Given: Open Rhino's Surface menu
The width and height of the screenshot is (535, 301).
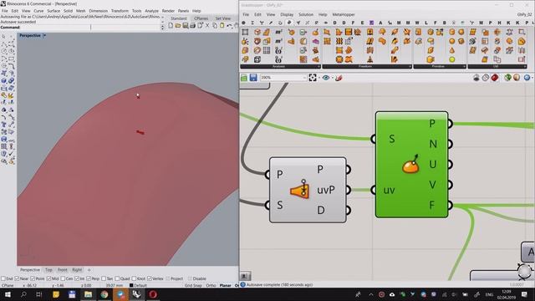Looking at the screenshot, I should point(53,11).
